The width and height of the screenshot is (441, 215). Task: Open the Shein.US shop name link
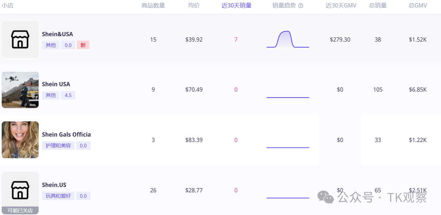point(54,185)
